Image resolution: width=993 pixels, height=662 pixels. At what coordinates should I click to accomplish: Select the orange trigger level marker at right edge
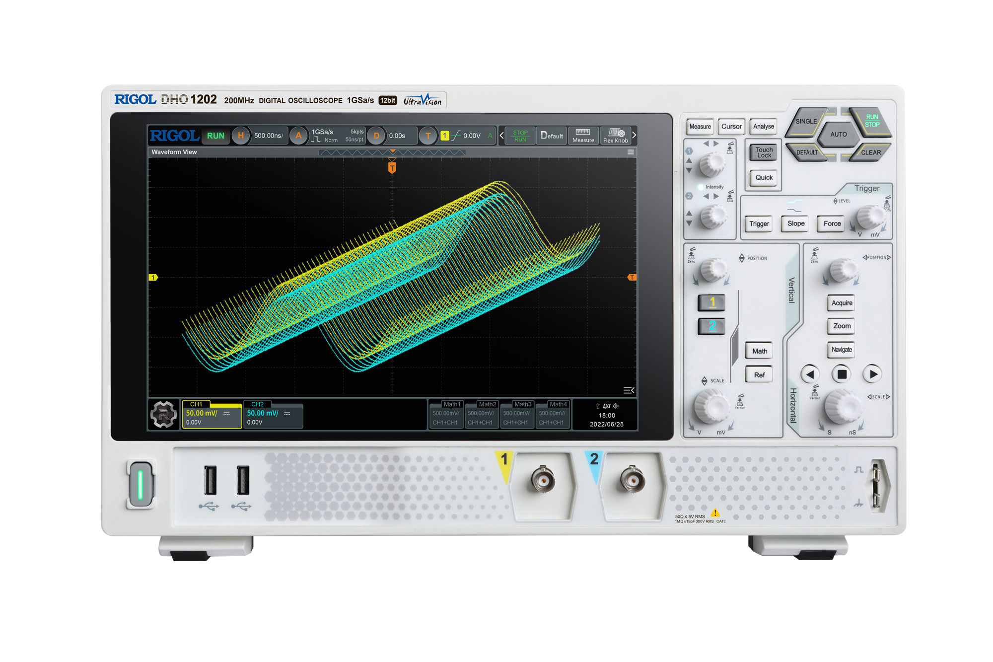632,277
